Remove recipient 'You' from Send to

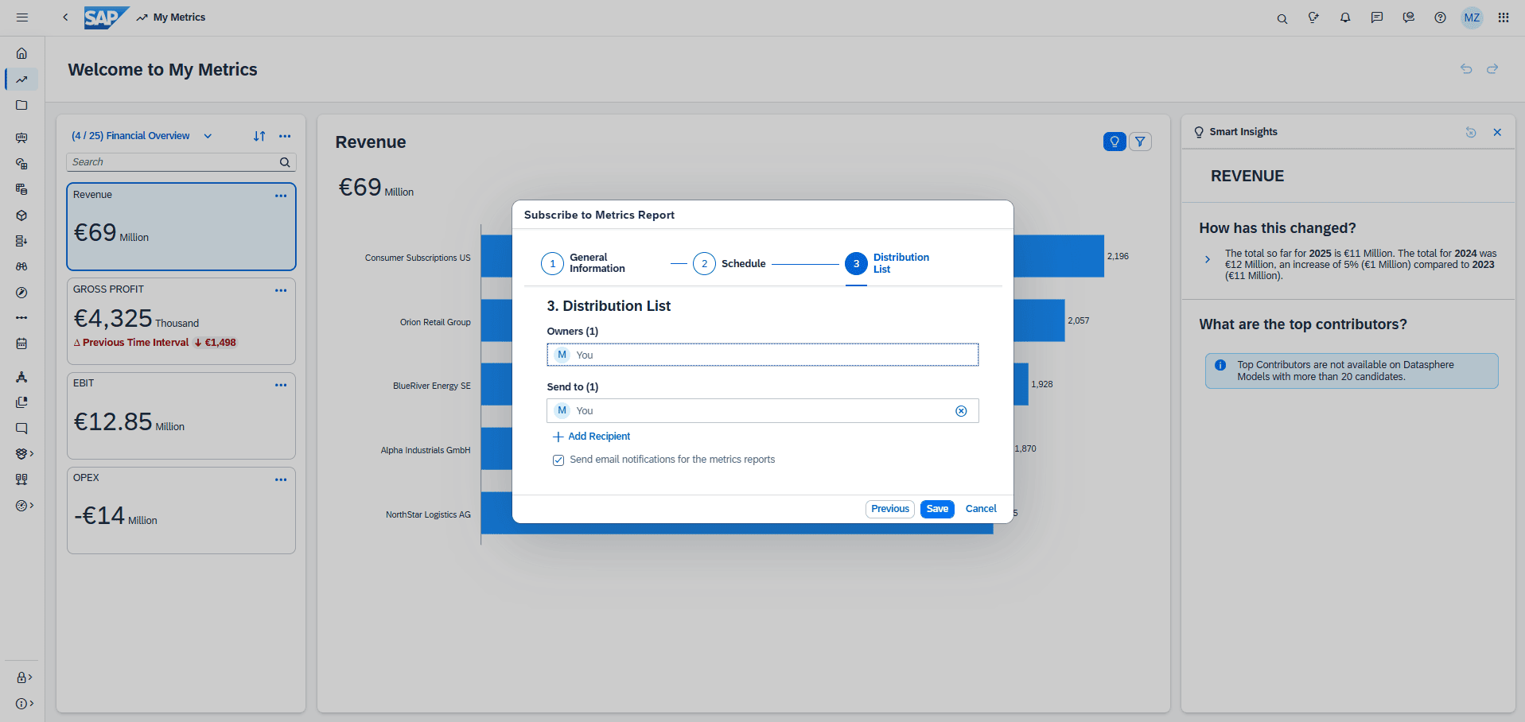961,411
